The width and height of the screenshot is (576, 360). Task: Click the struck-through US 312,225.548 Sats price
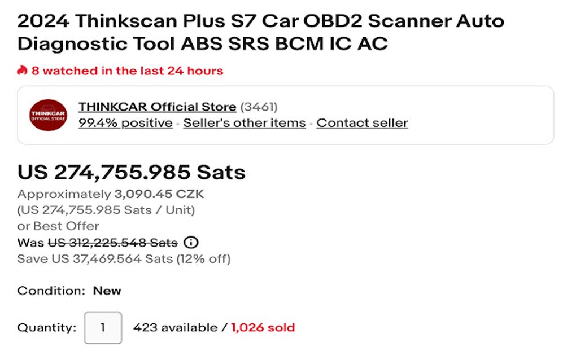click(x=112, y=243)
